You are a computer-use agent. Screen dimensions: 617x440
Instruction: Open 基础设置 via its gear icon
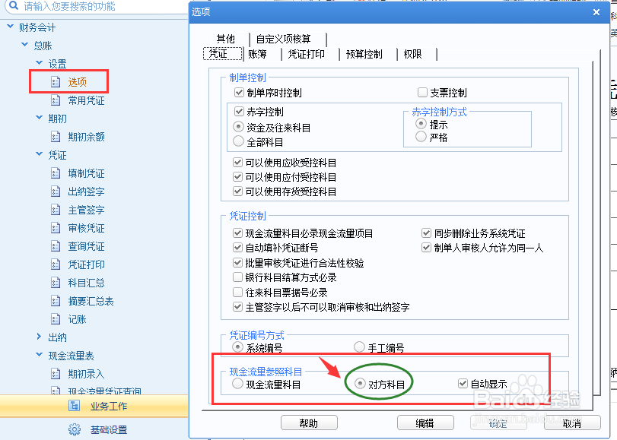click(73, 429)
